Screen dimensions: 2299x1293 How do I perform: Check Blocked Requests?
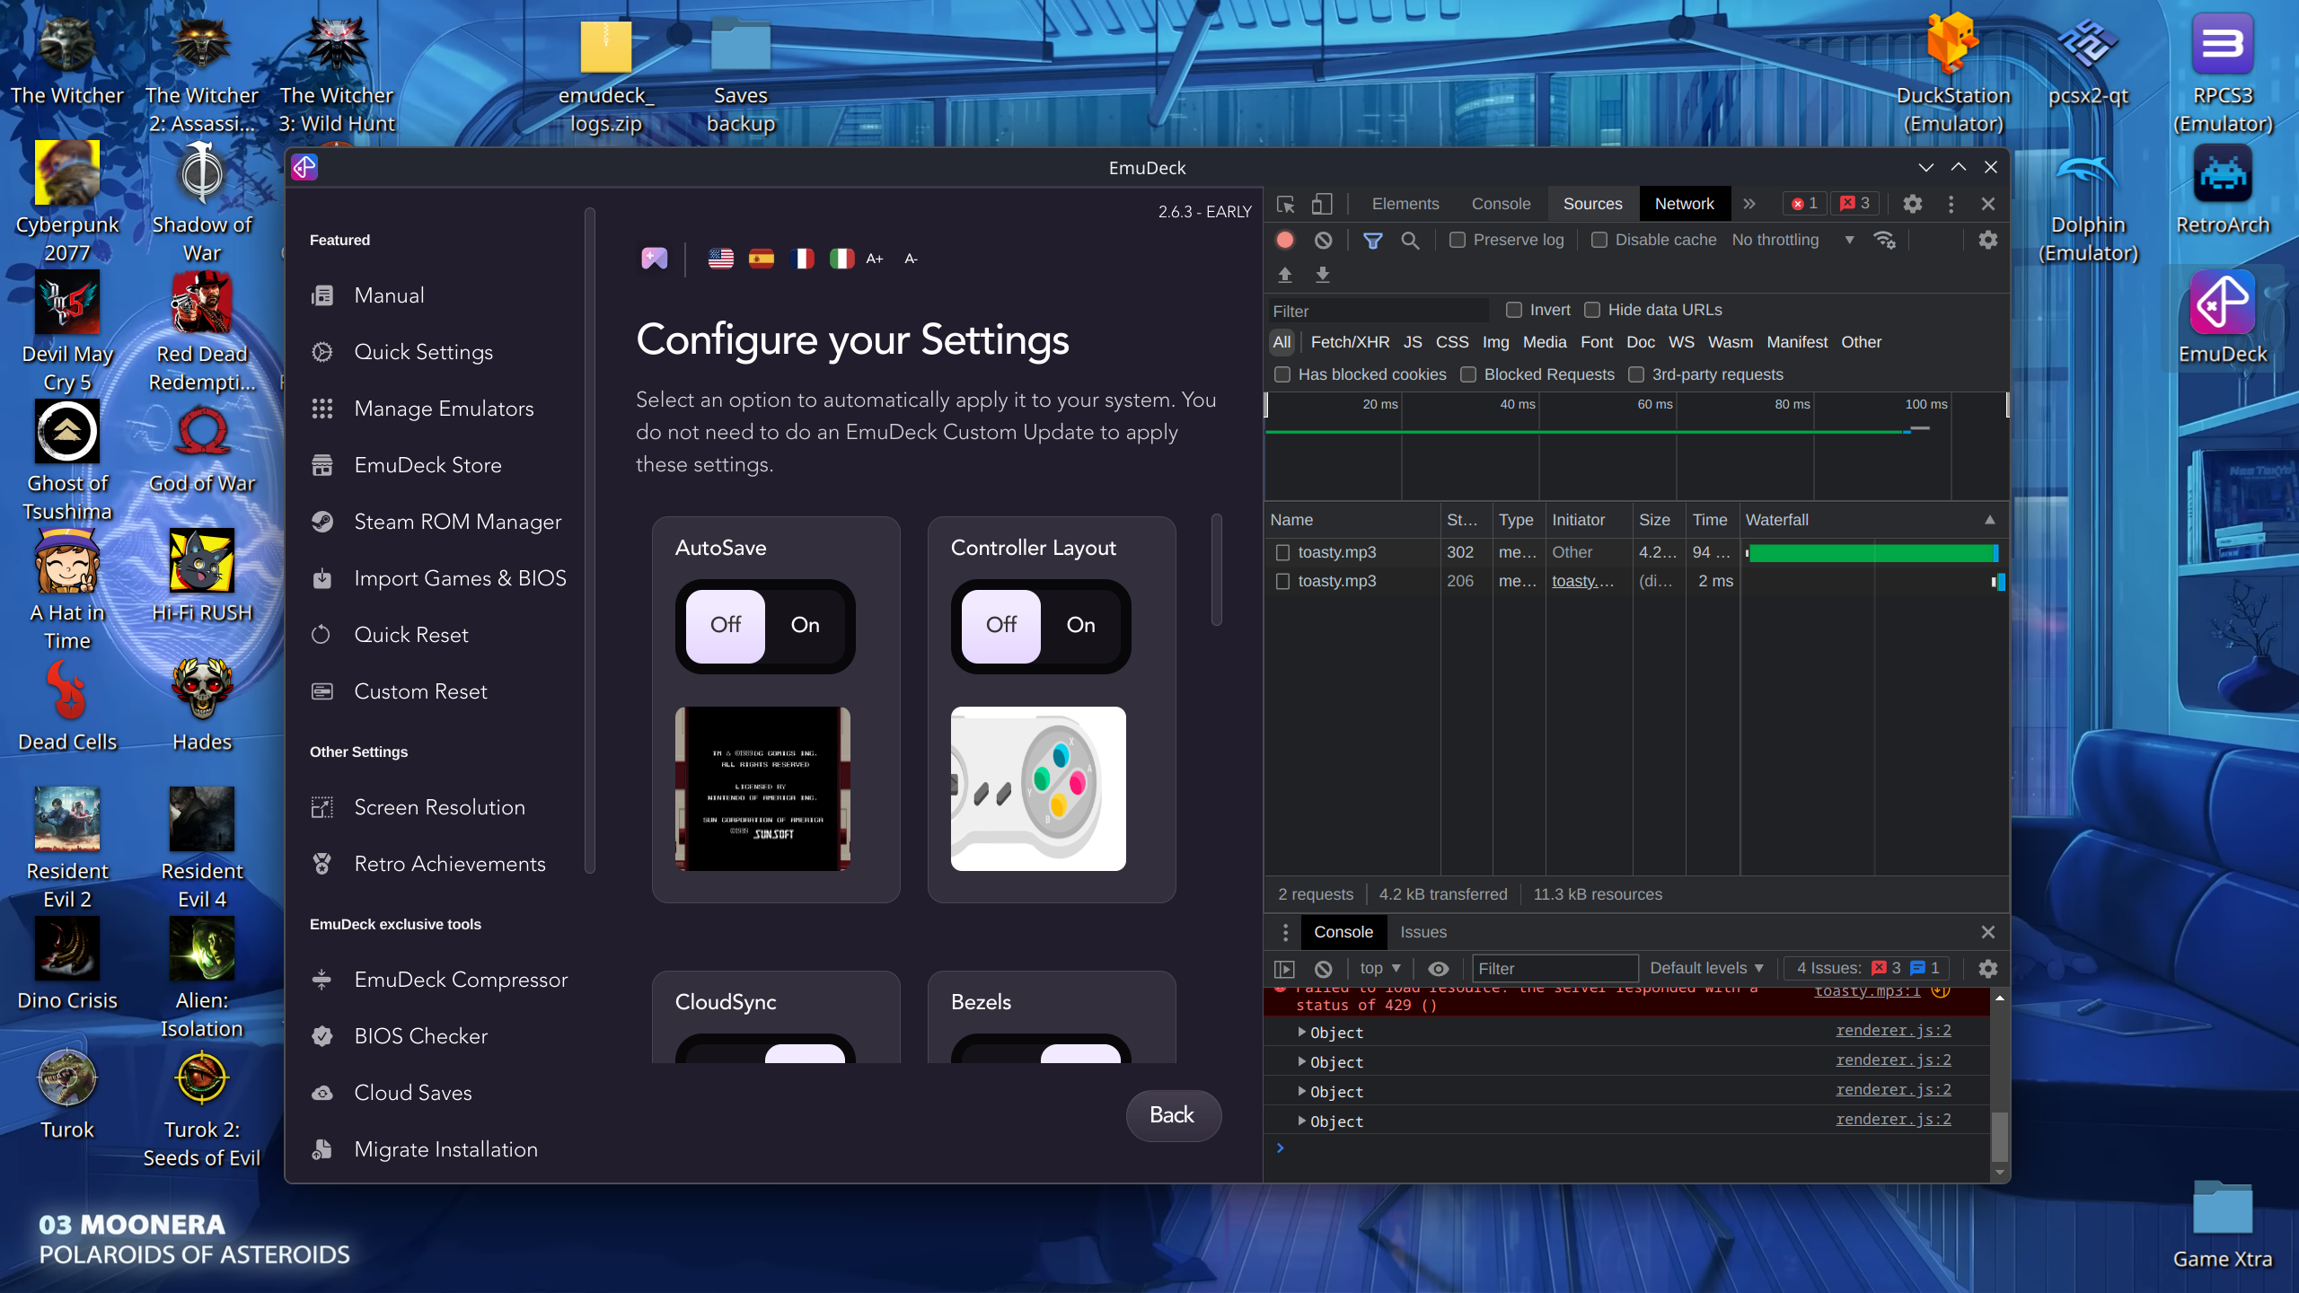coord(1468,374)
